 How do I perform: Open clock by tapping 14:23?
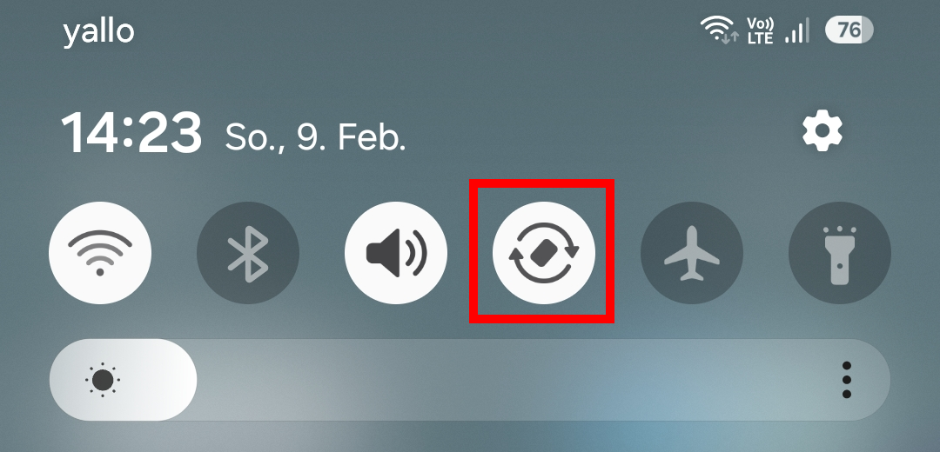tap(131, 132)
